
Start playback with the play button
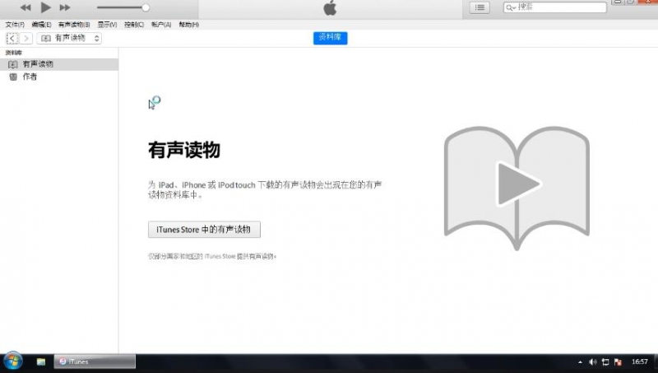tap(45, 7)
